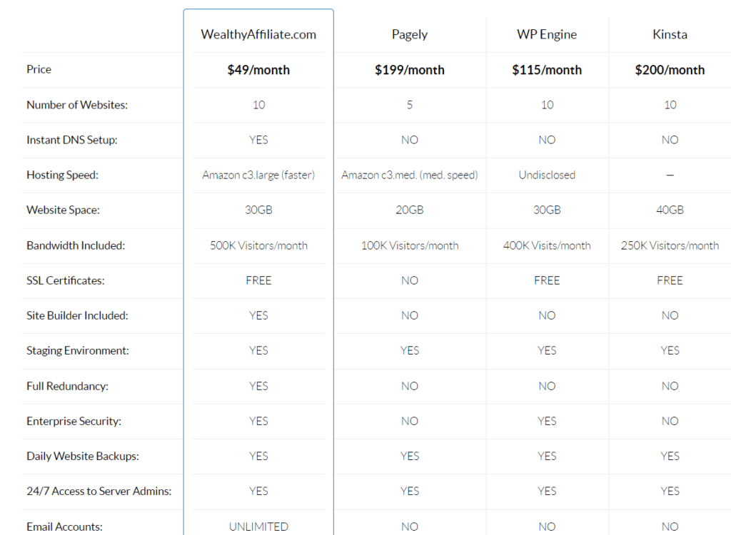The width and height of the screenshot is (731, 535).
Task: Select the $115/month WP Engine price
Action: click(x=547, y=70)
